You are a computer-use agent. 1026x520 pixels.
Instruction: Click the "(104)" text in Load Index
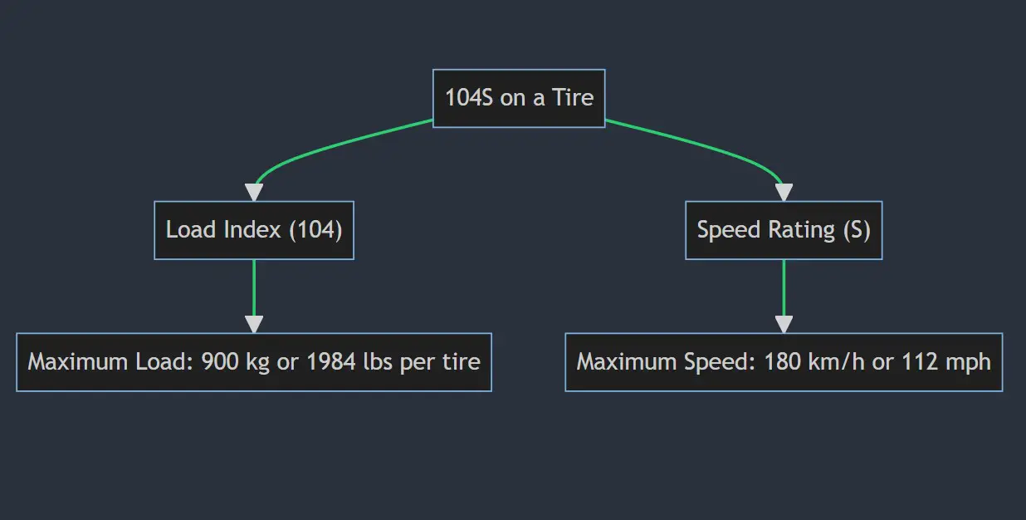click(315, 230)
